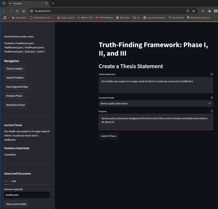Open the SynaptiChat bookmark
Screen dimensions: 218x209
[176, 18]
